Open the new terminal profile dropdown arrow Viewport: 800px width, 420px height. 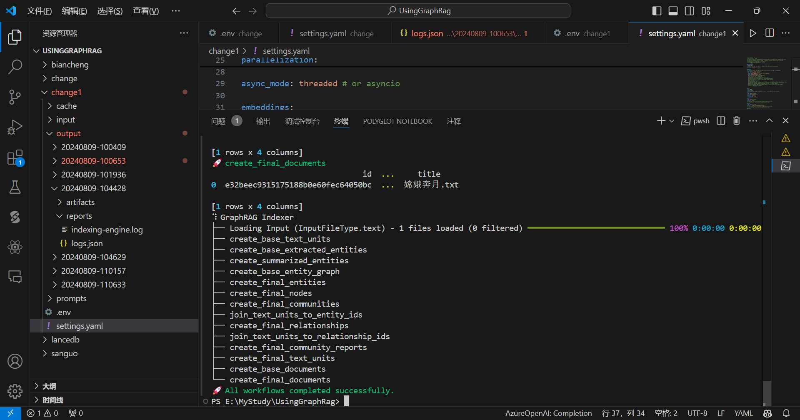[x=672, y=121]
